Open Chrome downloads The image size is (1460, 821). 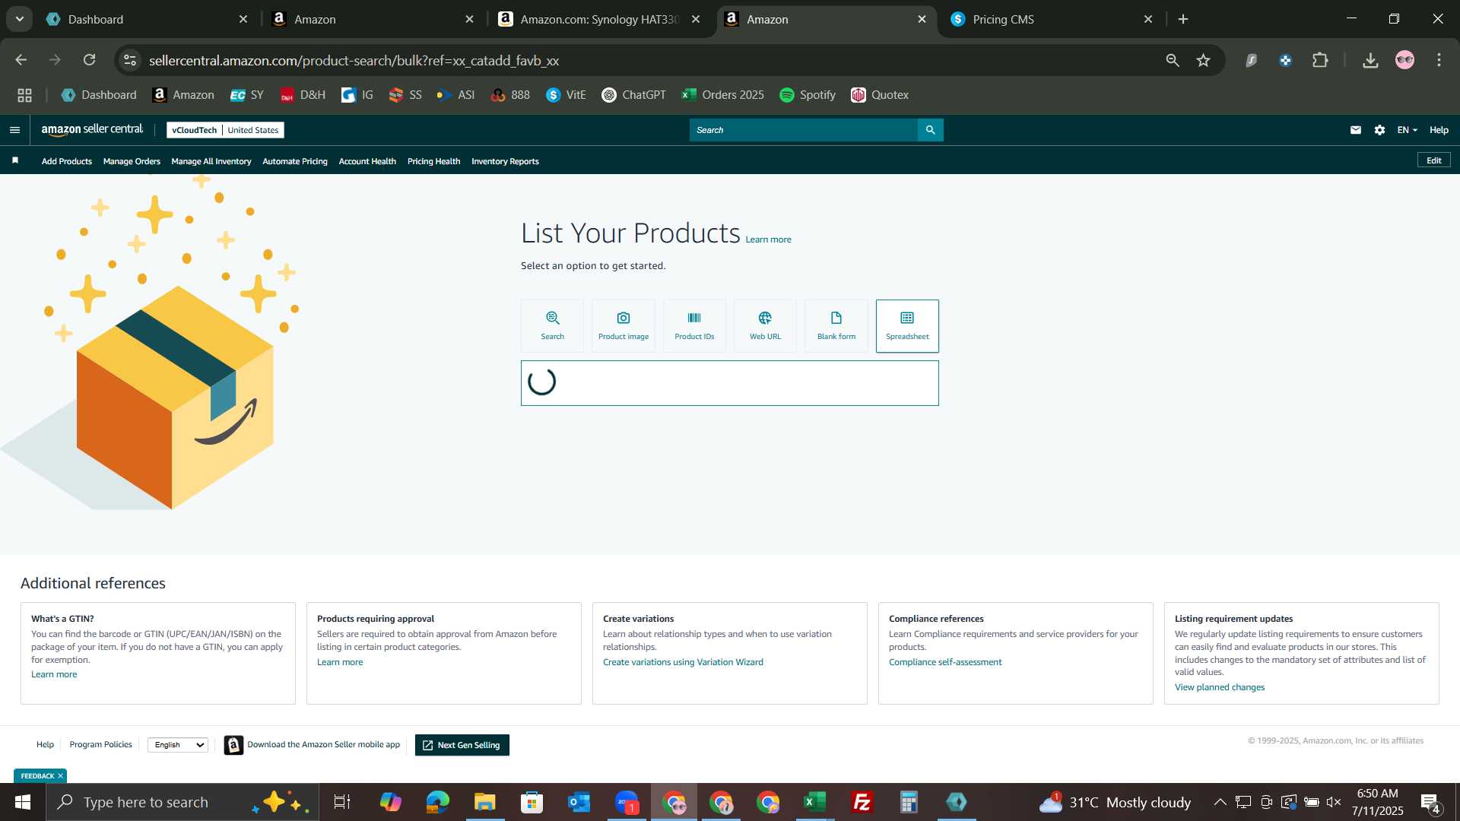pyautogui.click(x=1370, y=60)
